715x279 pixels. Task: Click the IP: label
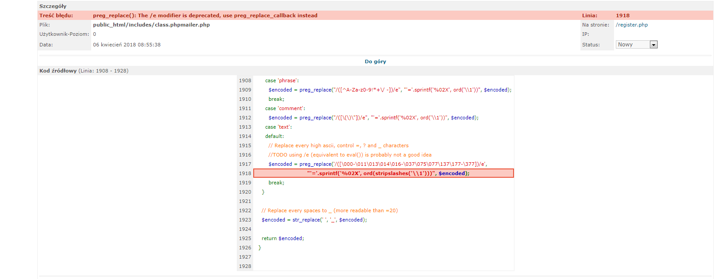[x=585, y=34]
